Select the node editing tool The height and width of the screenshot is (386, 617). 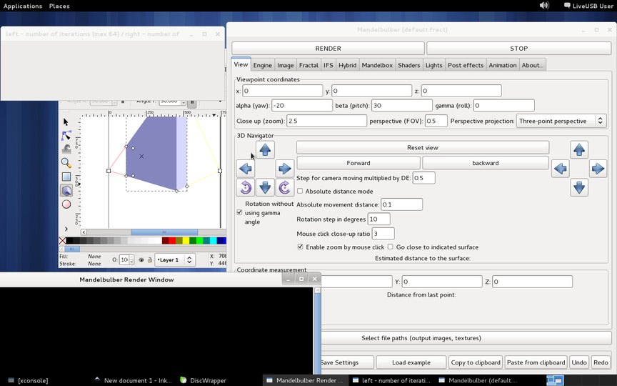coord(66,136)
